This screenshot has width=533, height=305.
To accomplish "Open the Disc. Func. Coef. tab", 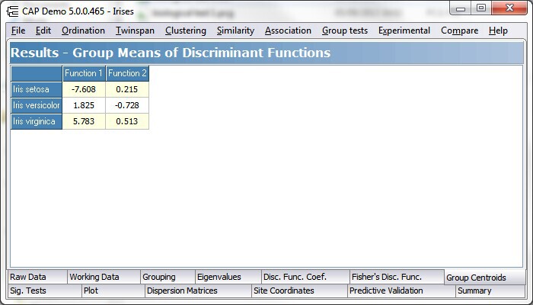I will coord(305,277).
